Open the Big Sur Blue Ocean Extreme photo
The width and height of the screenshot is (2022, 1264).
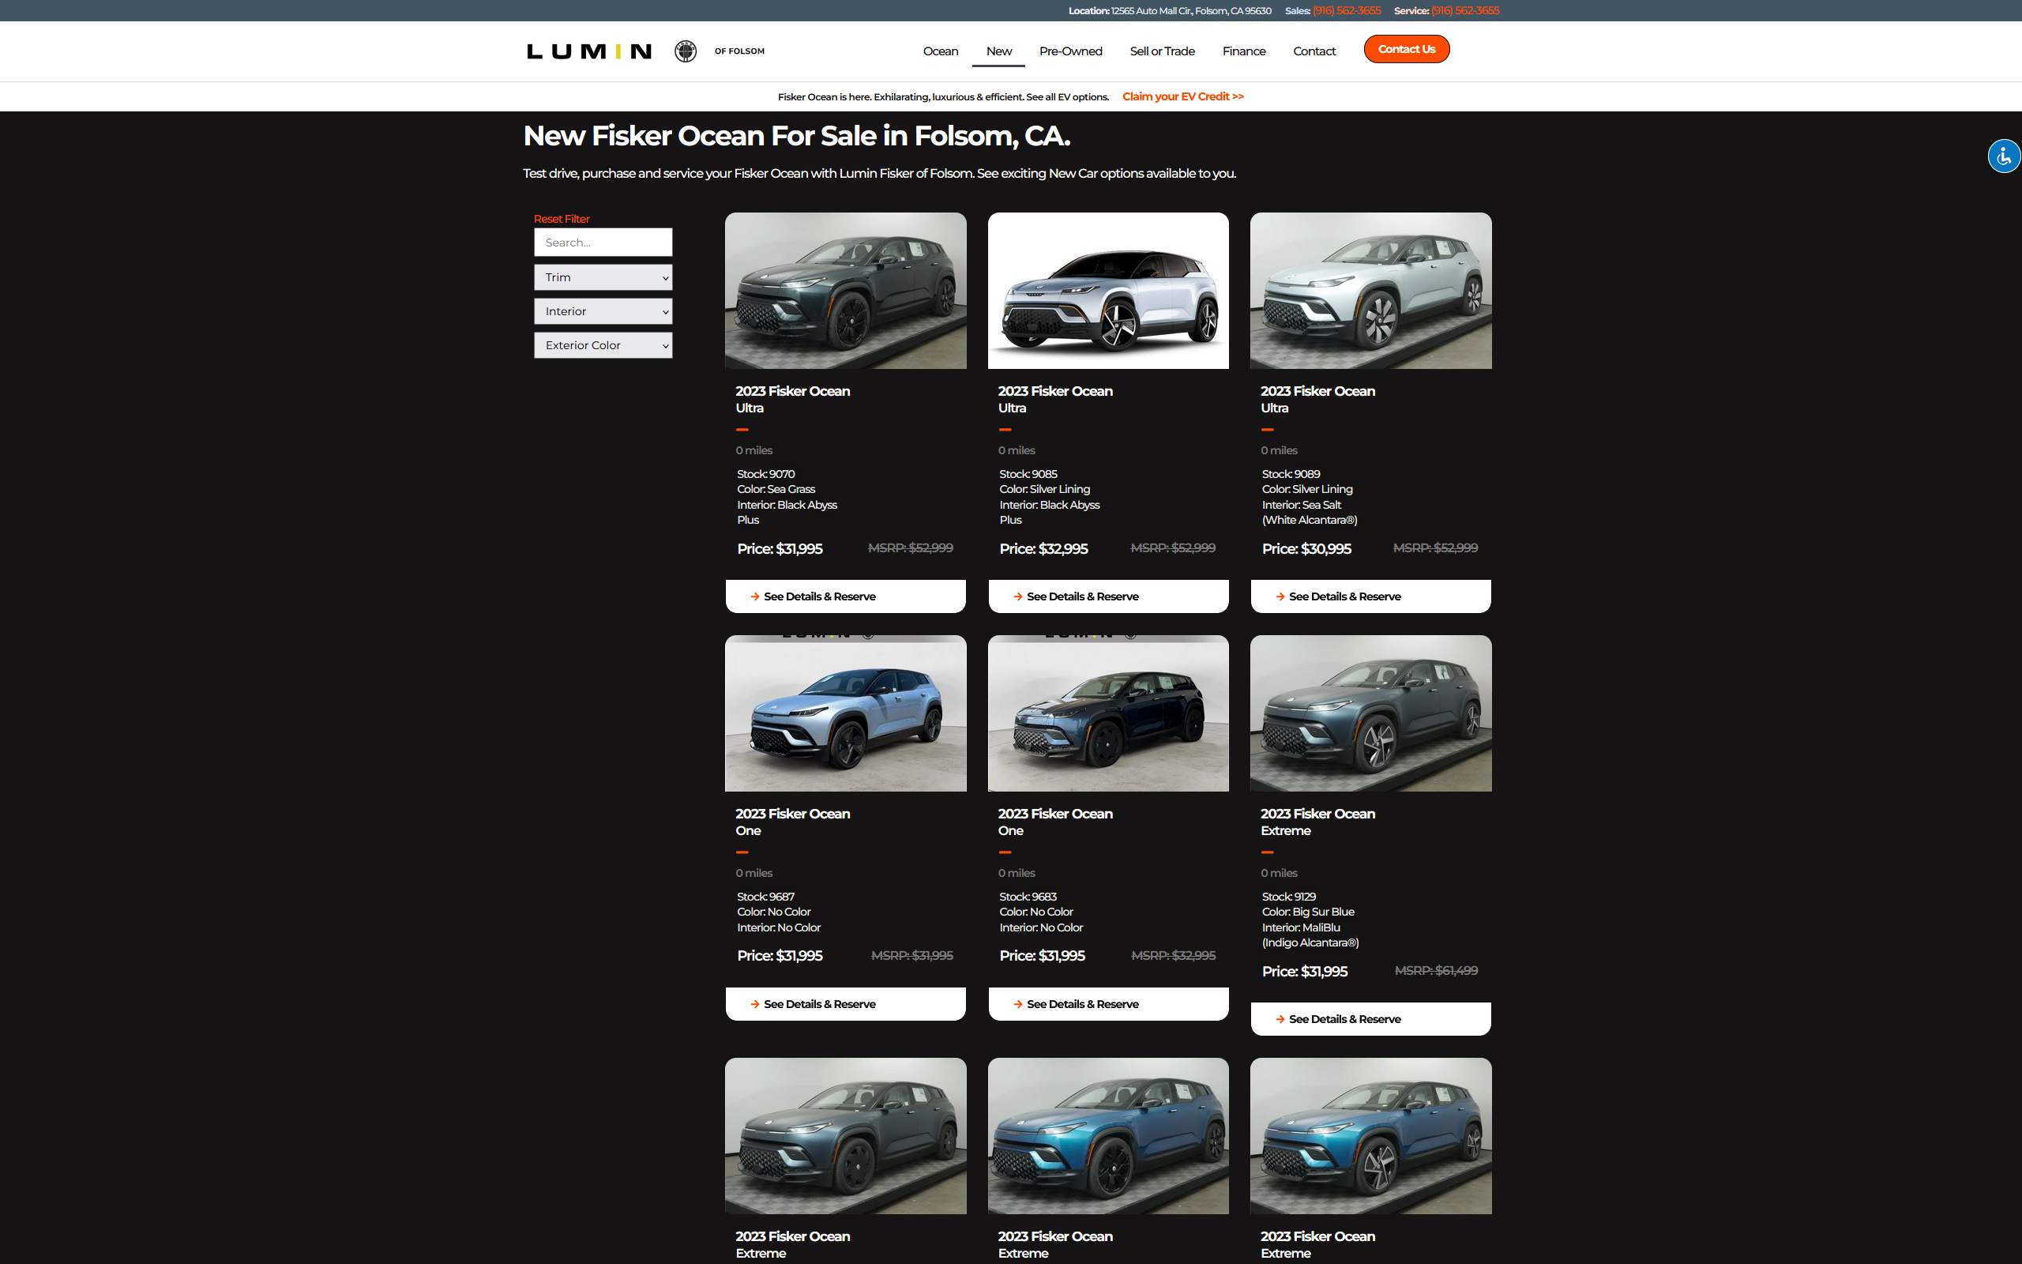[1370, 713]
